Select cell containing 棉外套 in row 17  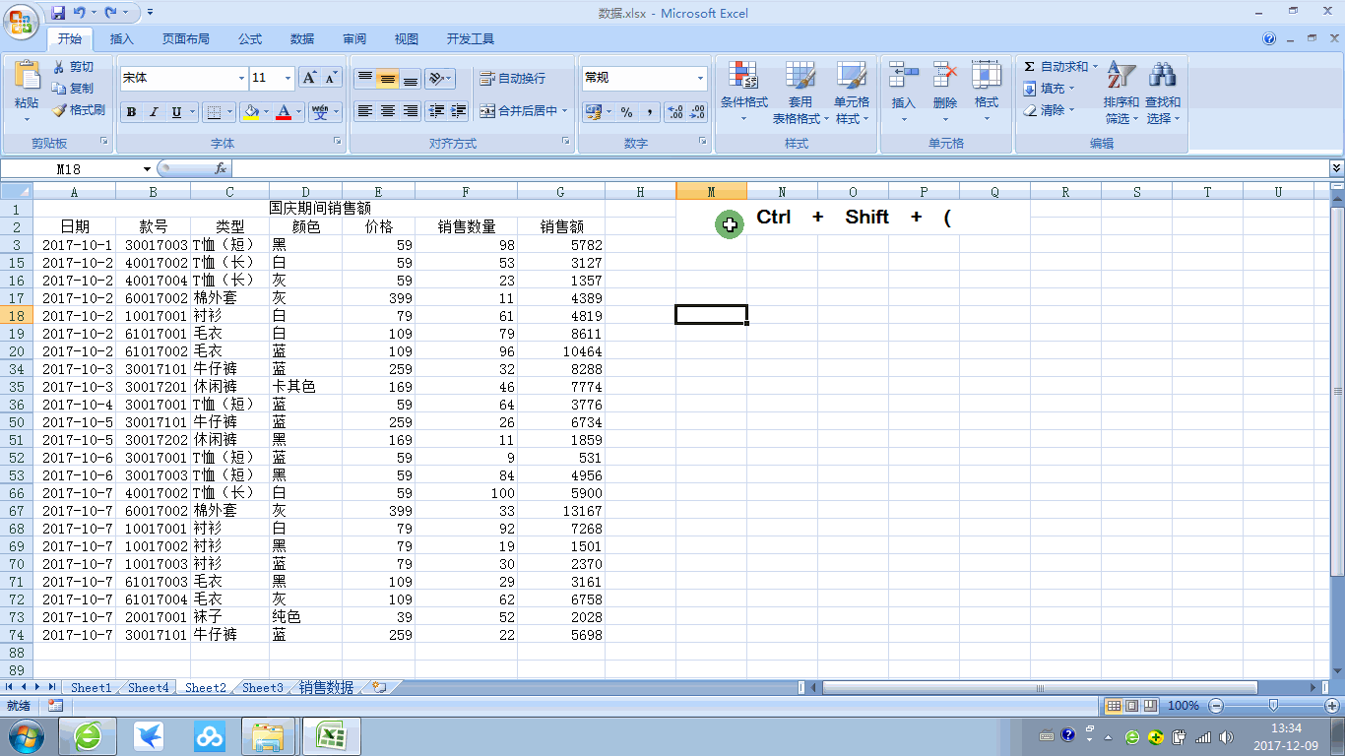229,298
